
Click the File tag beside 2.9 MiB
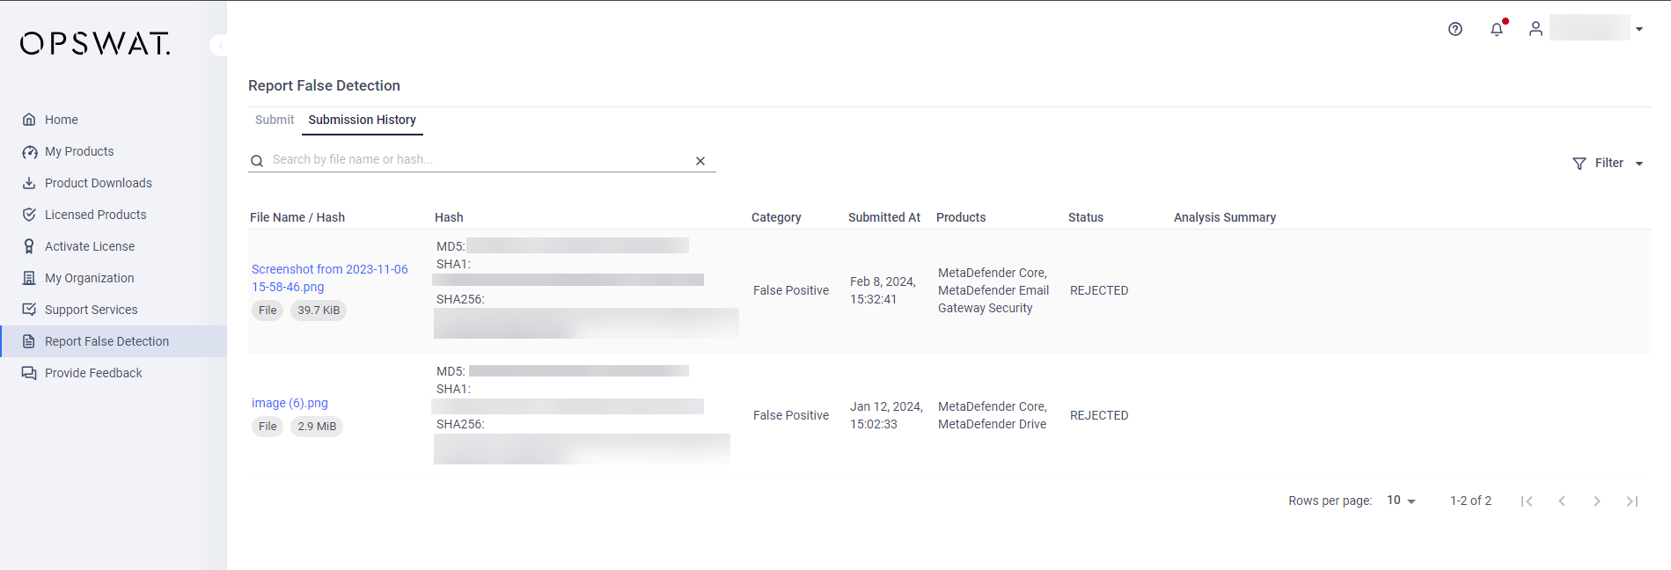click(x=268, y=427)
